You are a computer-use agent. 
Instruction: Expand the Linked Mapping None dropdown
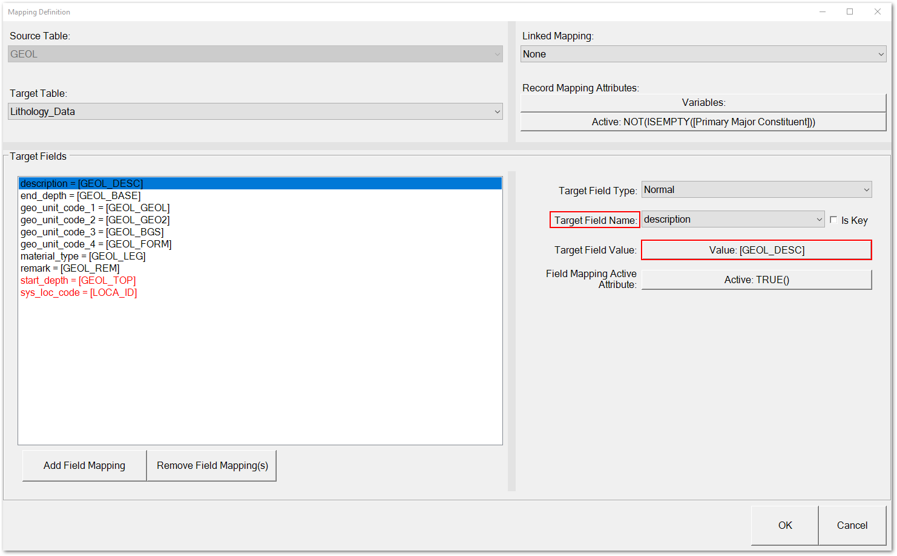point(703,54)
